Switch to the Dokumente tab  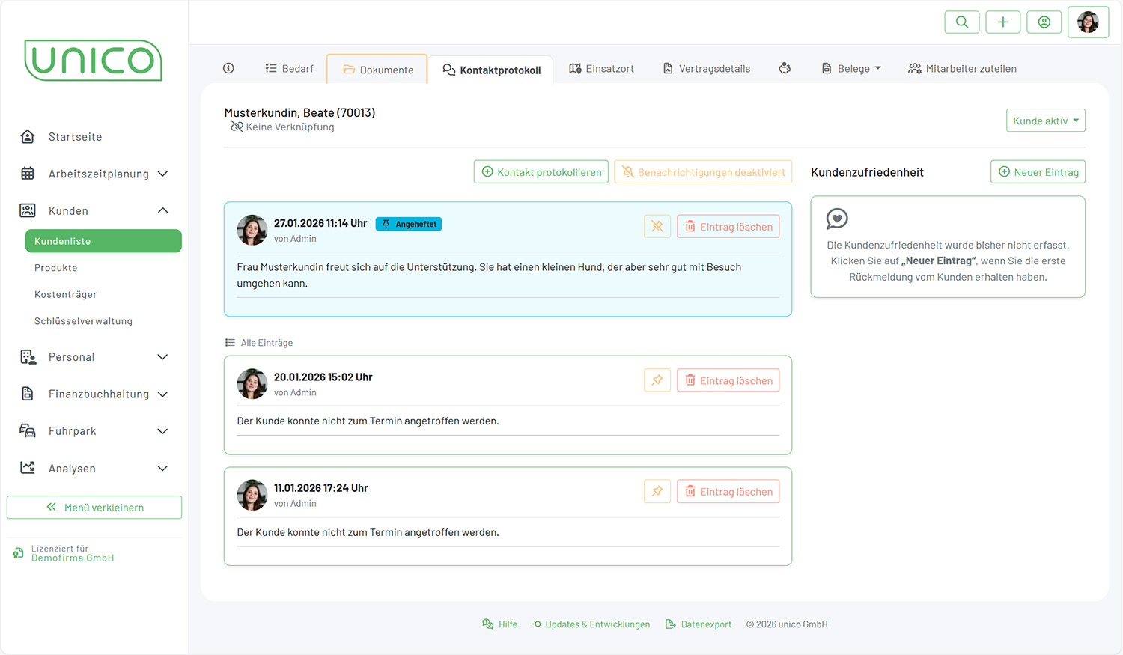tap(378, 70)
